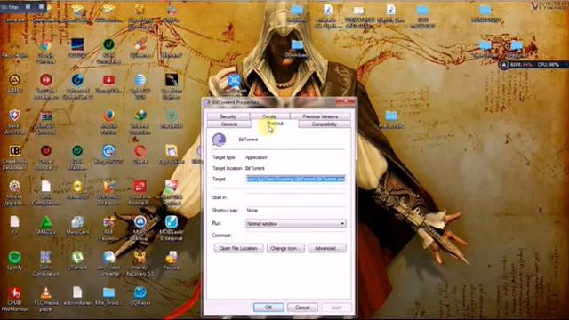Screen dimensions: 569x320
Task: Click the Start in input field
Action: click(x=295, y=197)
